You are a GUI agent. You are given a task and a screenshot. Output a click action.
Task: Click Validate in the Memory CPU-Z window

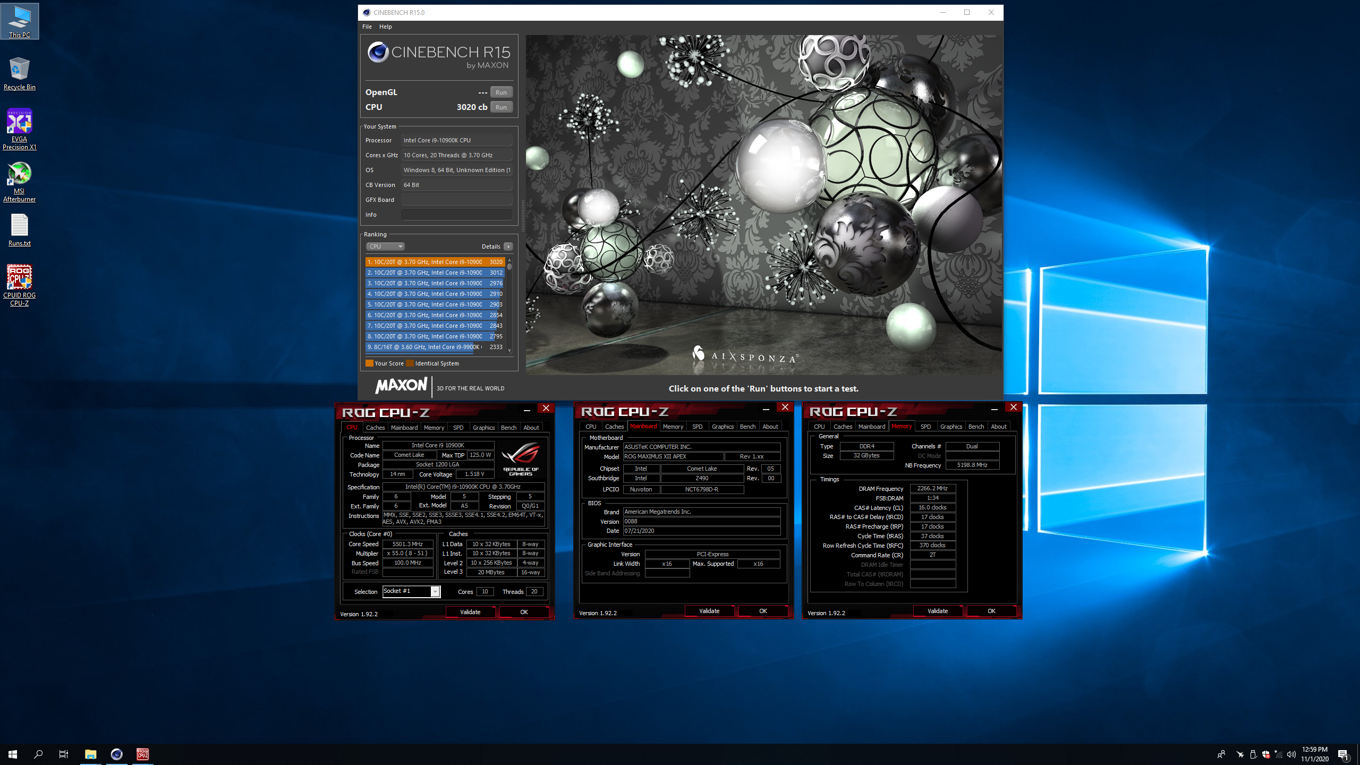tap(938, 611)
